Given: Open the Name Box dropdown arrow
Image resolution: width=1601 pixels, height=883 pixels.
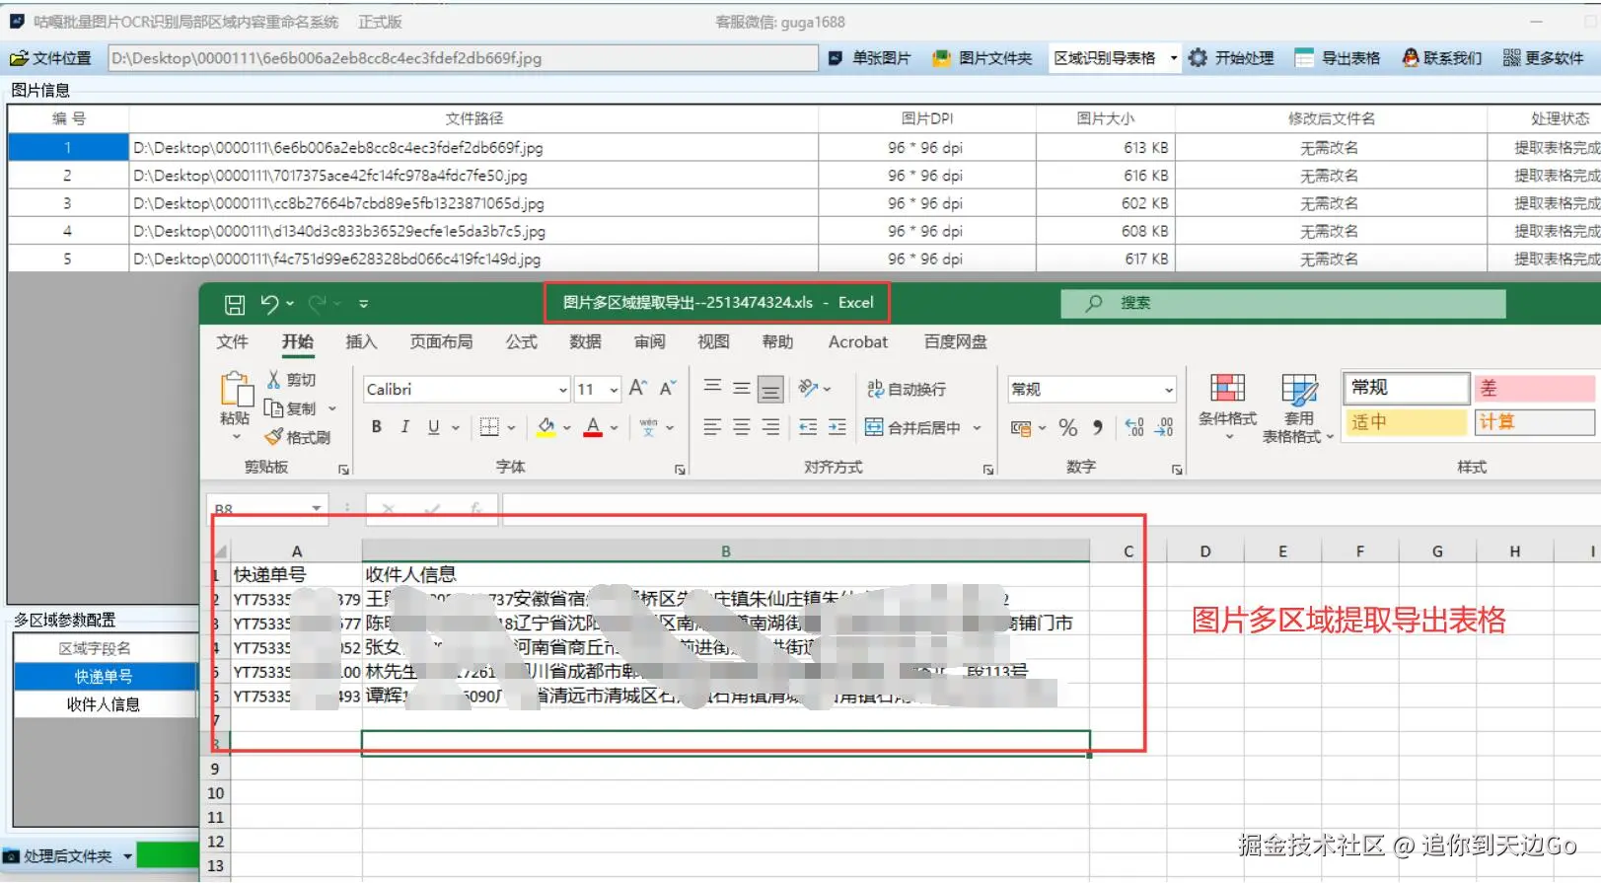Looking at the screenshot, I should tap(317, 508).
